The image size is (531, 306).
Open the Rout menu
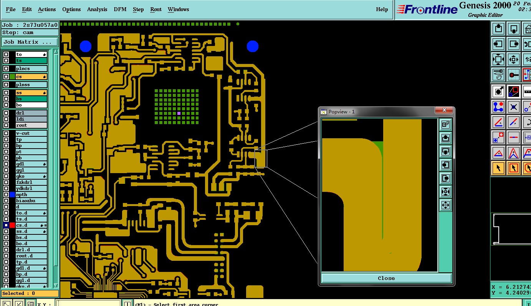(x=156, y=9)
